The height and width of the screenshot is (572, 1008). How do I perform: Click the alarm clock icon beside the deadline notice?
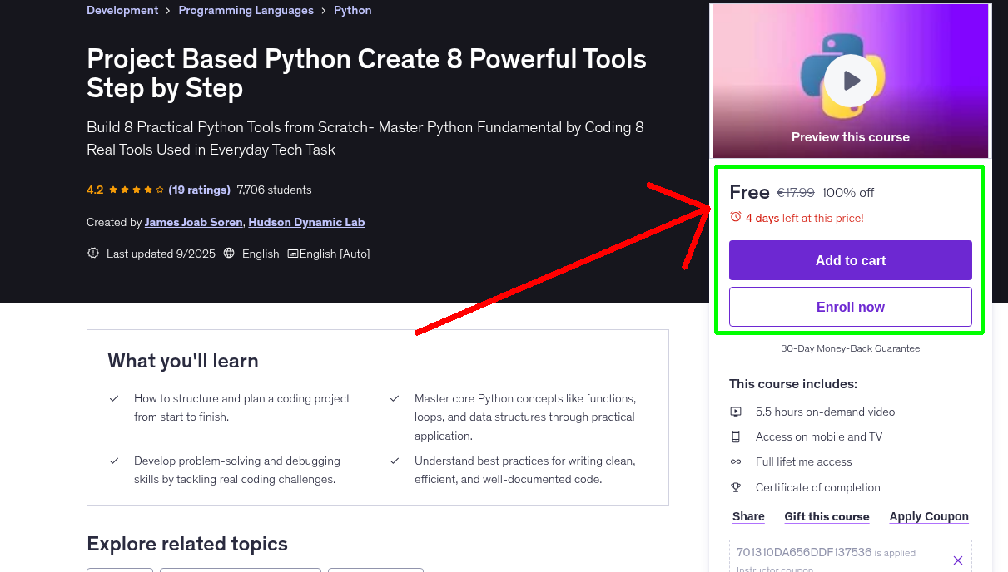pos(735,215)
